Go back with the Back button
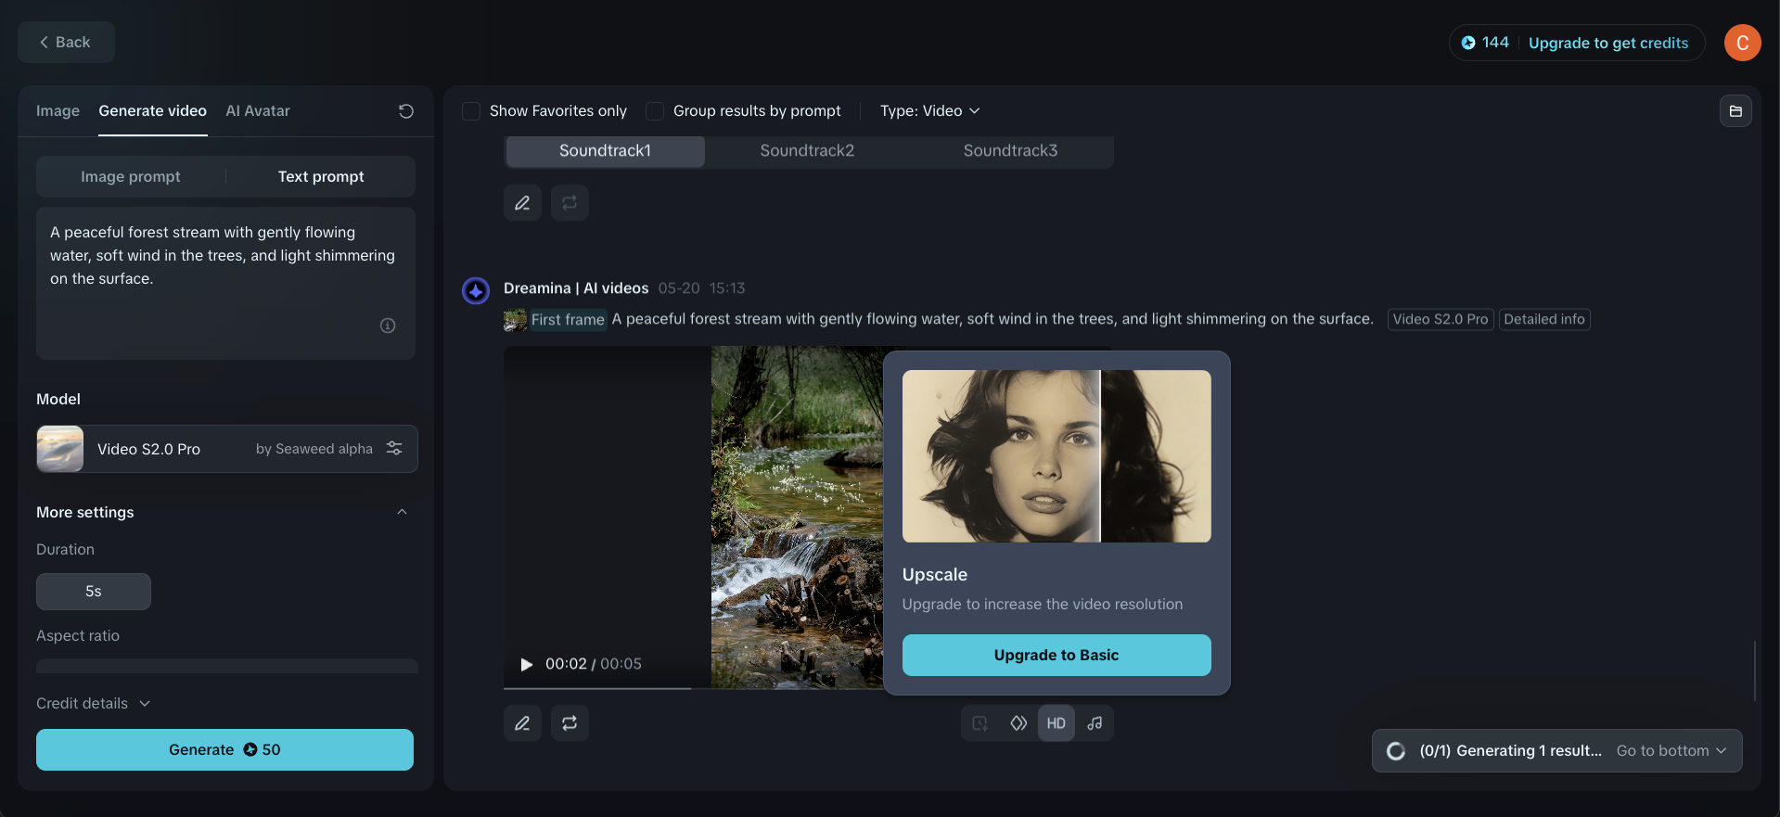The height and width of the screenshot is (817, 1780). [x=66, y=43]
